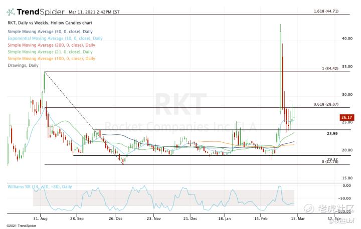Click the 0.618 (28.07) Fibonacci level label
The height and width of the screenshot is (229, 361).
click(x=326, y=104)
